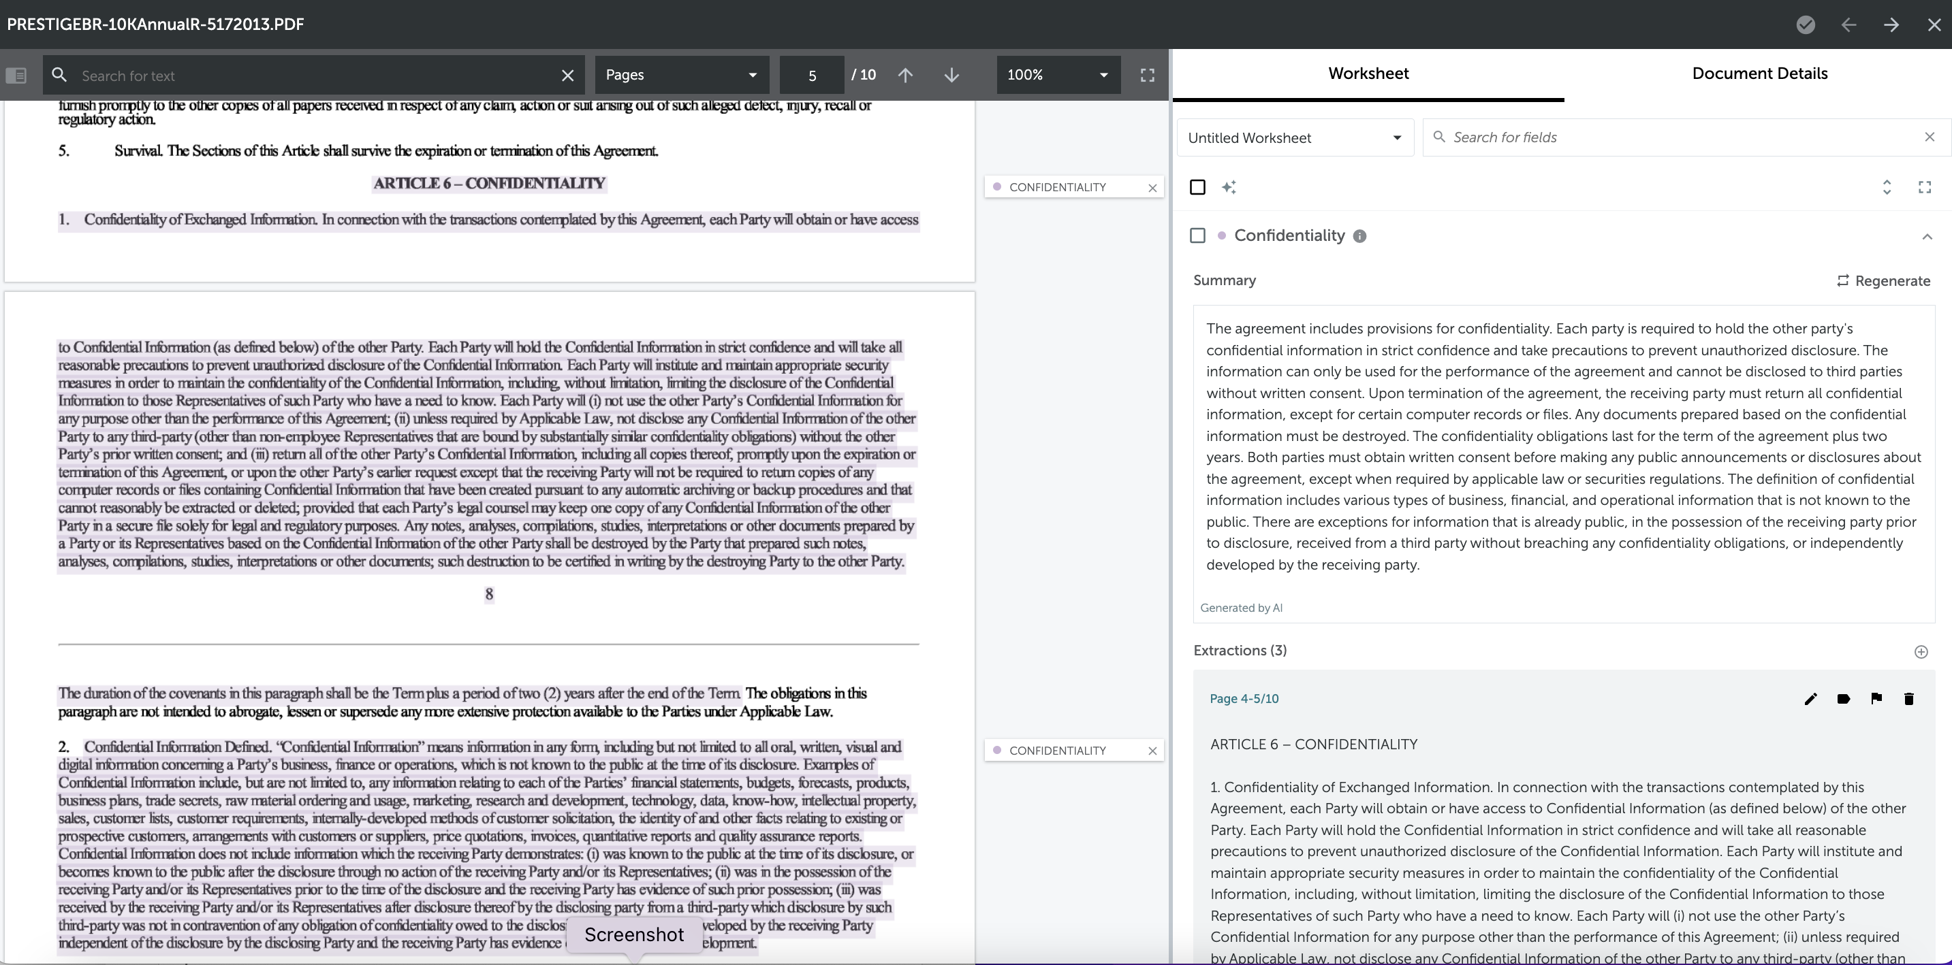Viewport: 1952px width, 965px height.
Task: Edit the extraction with pencil icon
Action: (x=1810, y=699)
